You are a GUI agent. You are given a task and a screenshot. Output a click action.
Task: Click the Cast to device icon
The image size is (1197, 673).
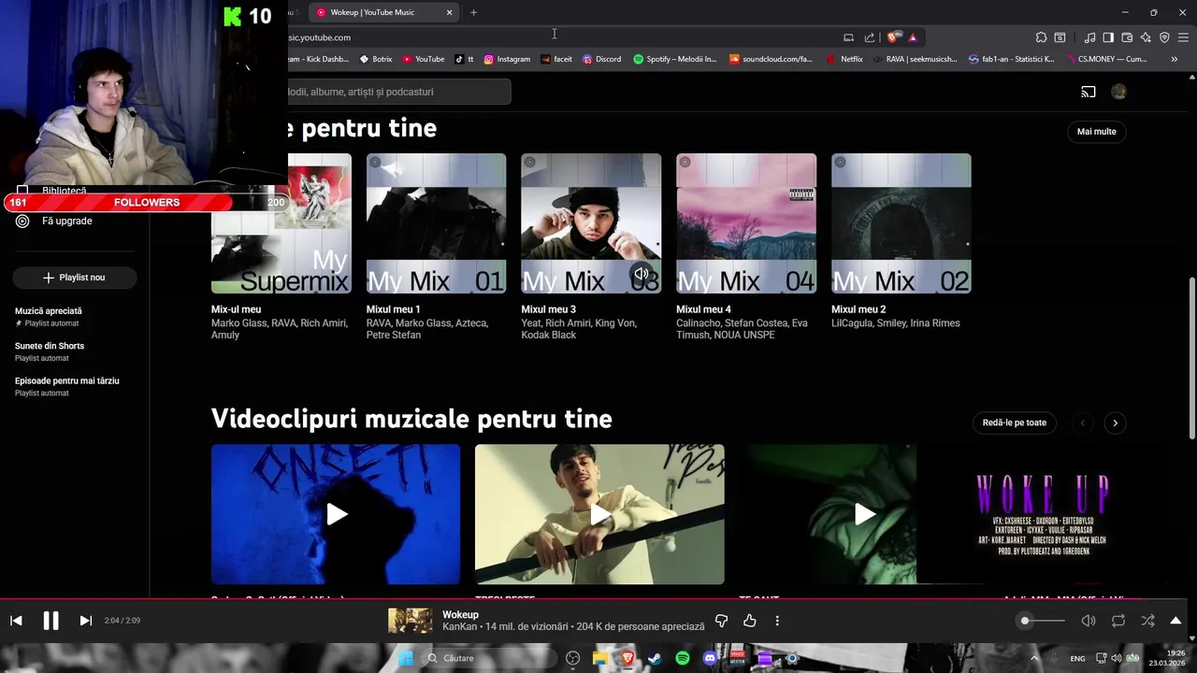pyautogui.click(x=1089, y=92)
